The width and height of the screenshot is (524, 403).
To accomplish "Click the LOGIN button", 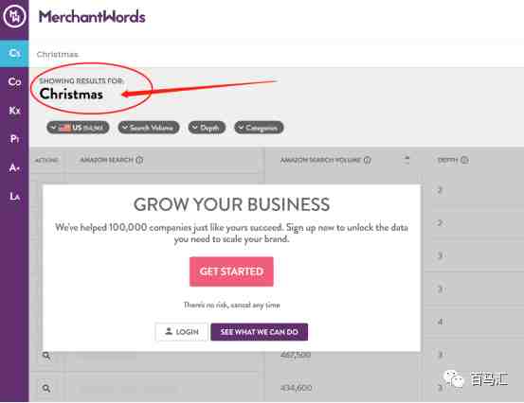I will pyautogui.click(x=182, y=332).
